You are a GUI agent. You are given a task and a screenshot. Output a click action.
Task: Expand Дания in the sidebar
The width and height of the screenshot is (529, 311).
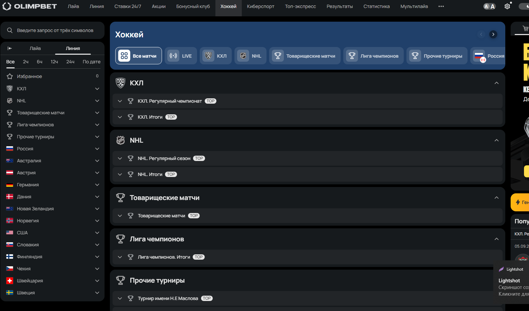[97, 197]
